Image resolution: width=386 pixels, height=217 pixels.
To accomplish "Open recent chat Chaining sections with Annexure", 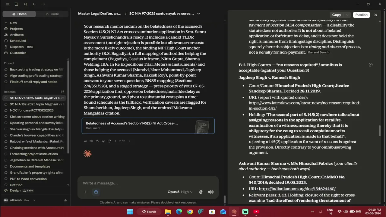I will click(x=34, y=148).
